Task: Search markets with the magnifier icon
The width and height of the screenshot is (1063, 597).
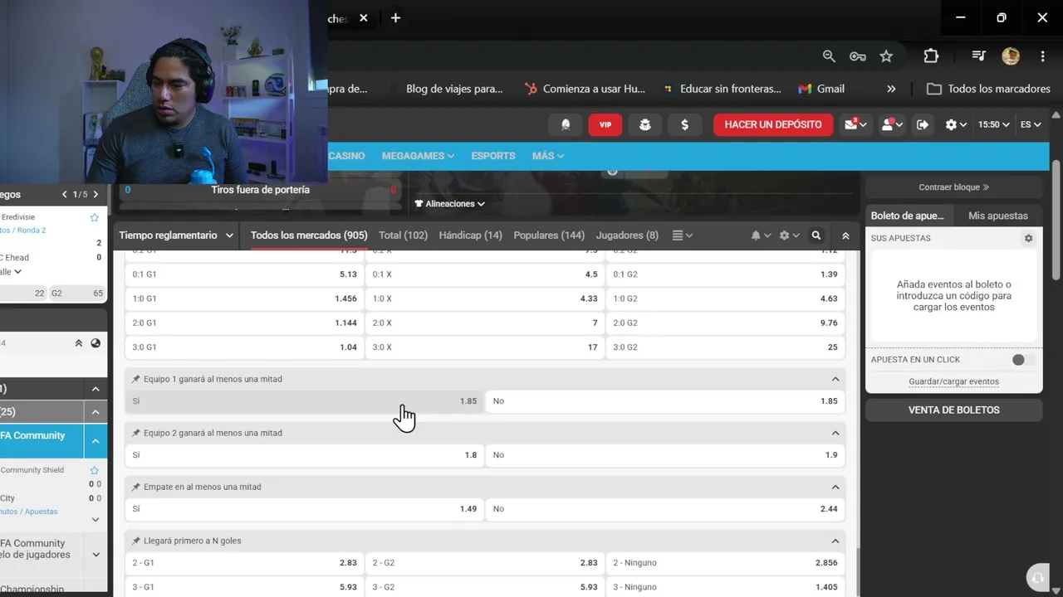Action: [816, 235]
